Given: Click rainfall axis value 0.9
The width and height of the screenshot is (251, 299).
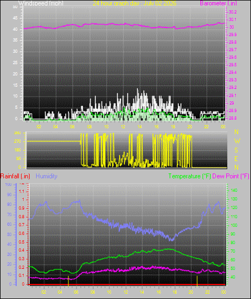Looking at the screenshot, I should (22, 208).
